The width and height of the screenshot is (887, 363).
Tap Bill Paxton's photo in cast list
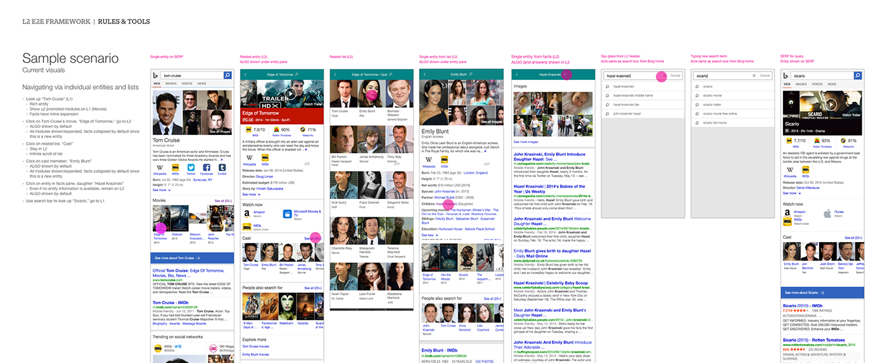[344, 139]
